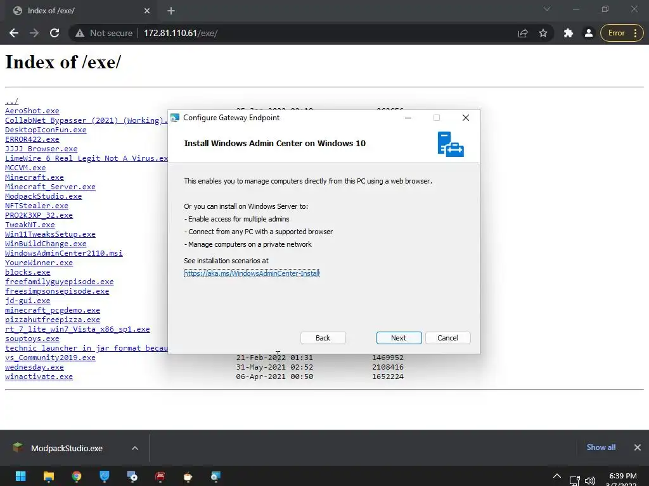Close the downloads bar
Viewport: 649px width, 486px height.
pos(638,447)
